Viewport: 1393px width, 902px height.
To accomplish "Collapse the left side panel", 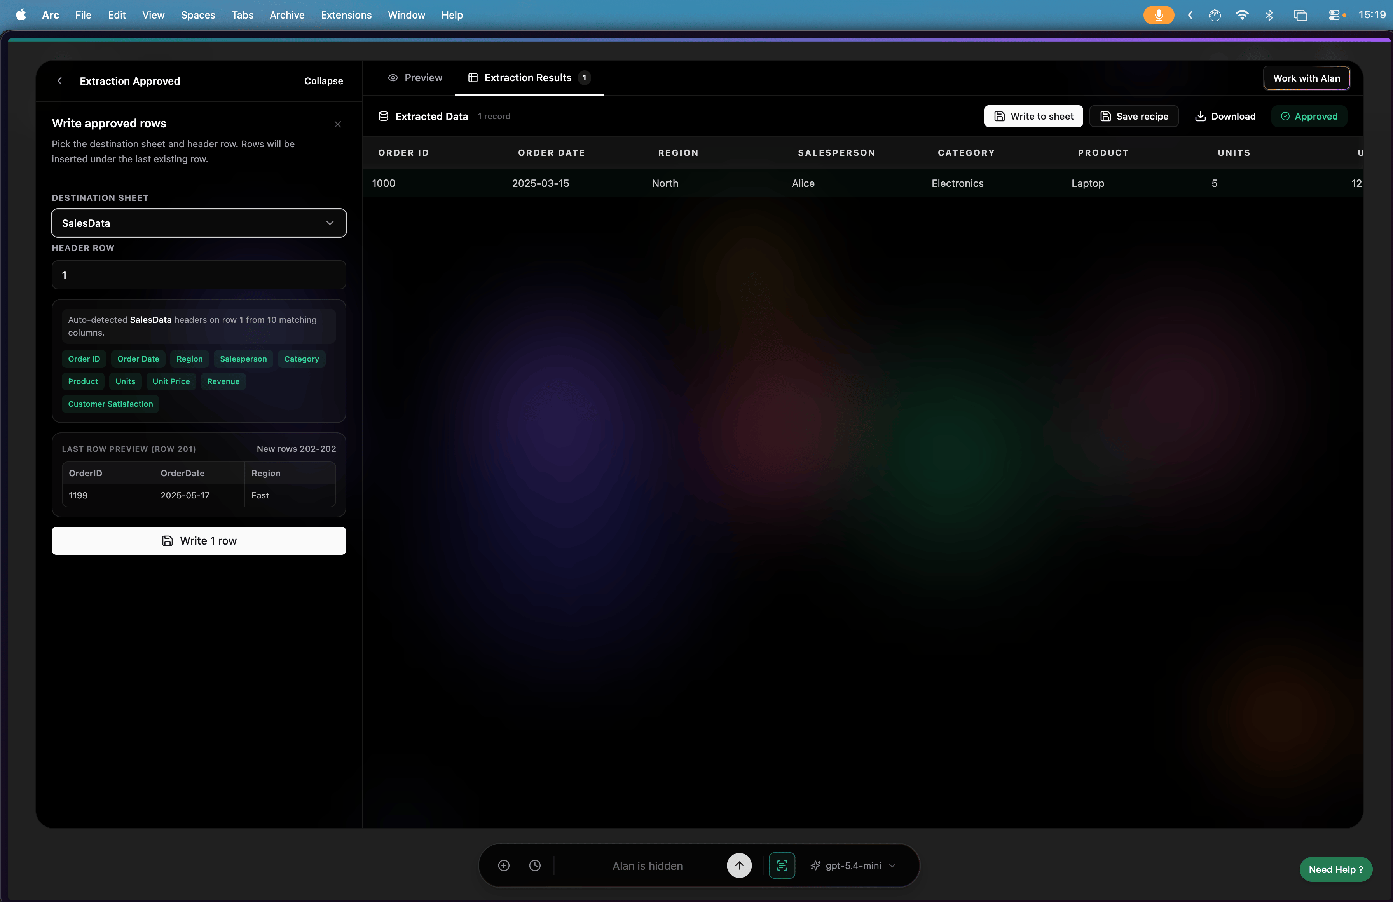I will pyautogui.click(x=323, y=81).
